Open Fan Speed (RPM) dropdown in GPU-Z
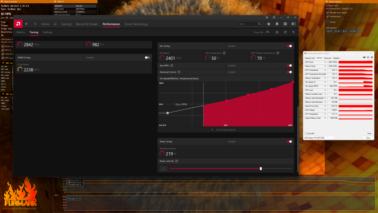Viewport: 378px width, 213px height. click(325, 86)
